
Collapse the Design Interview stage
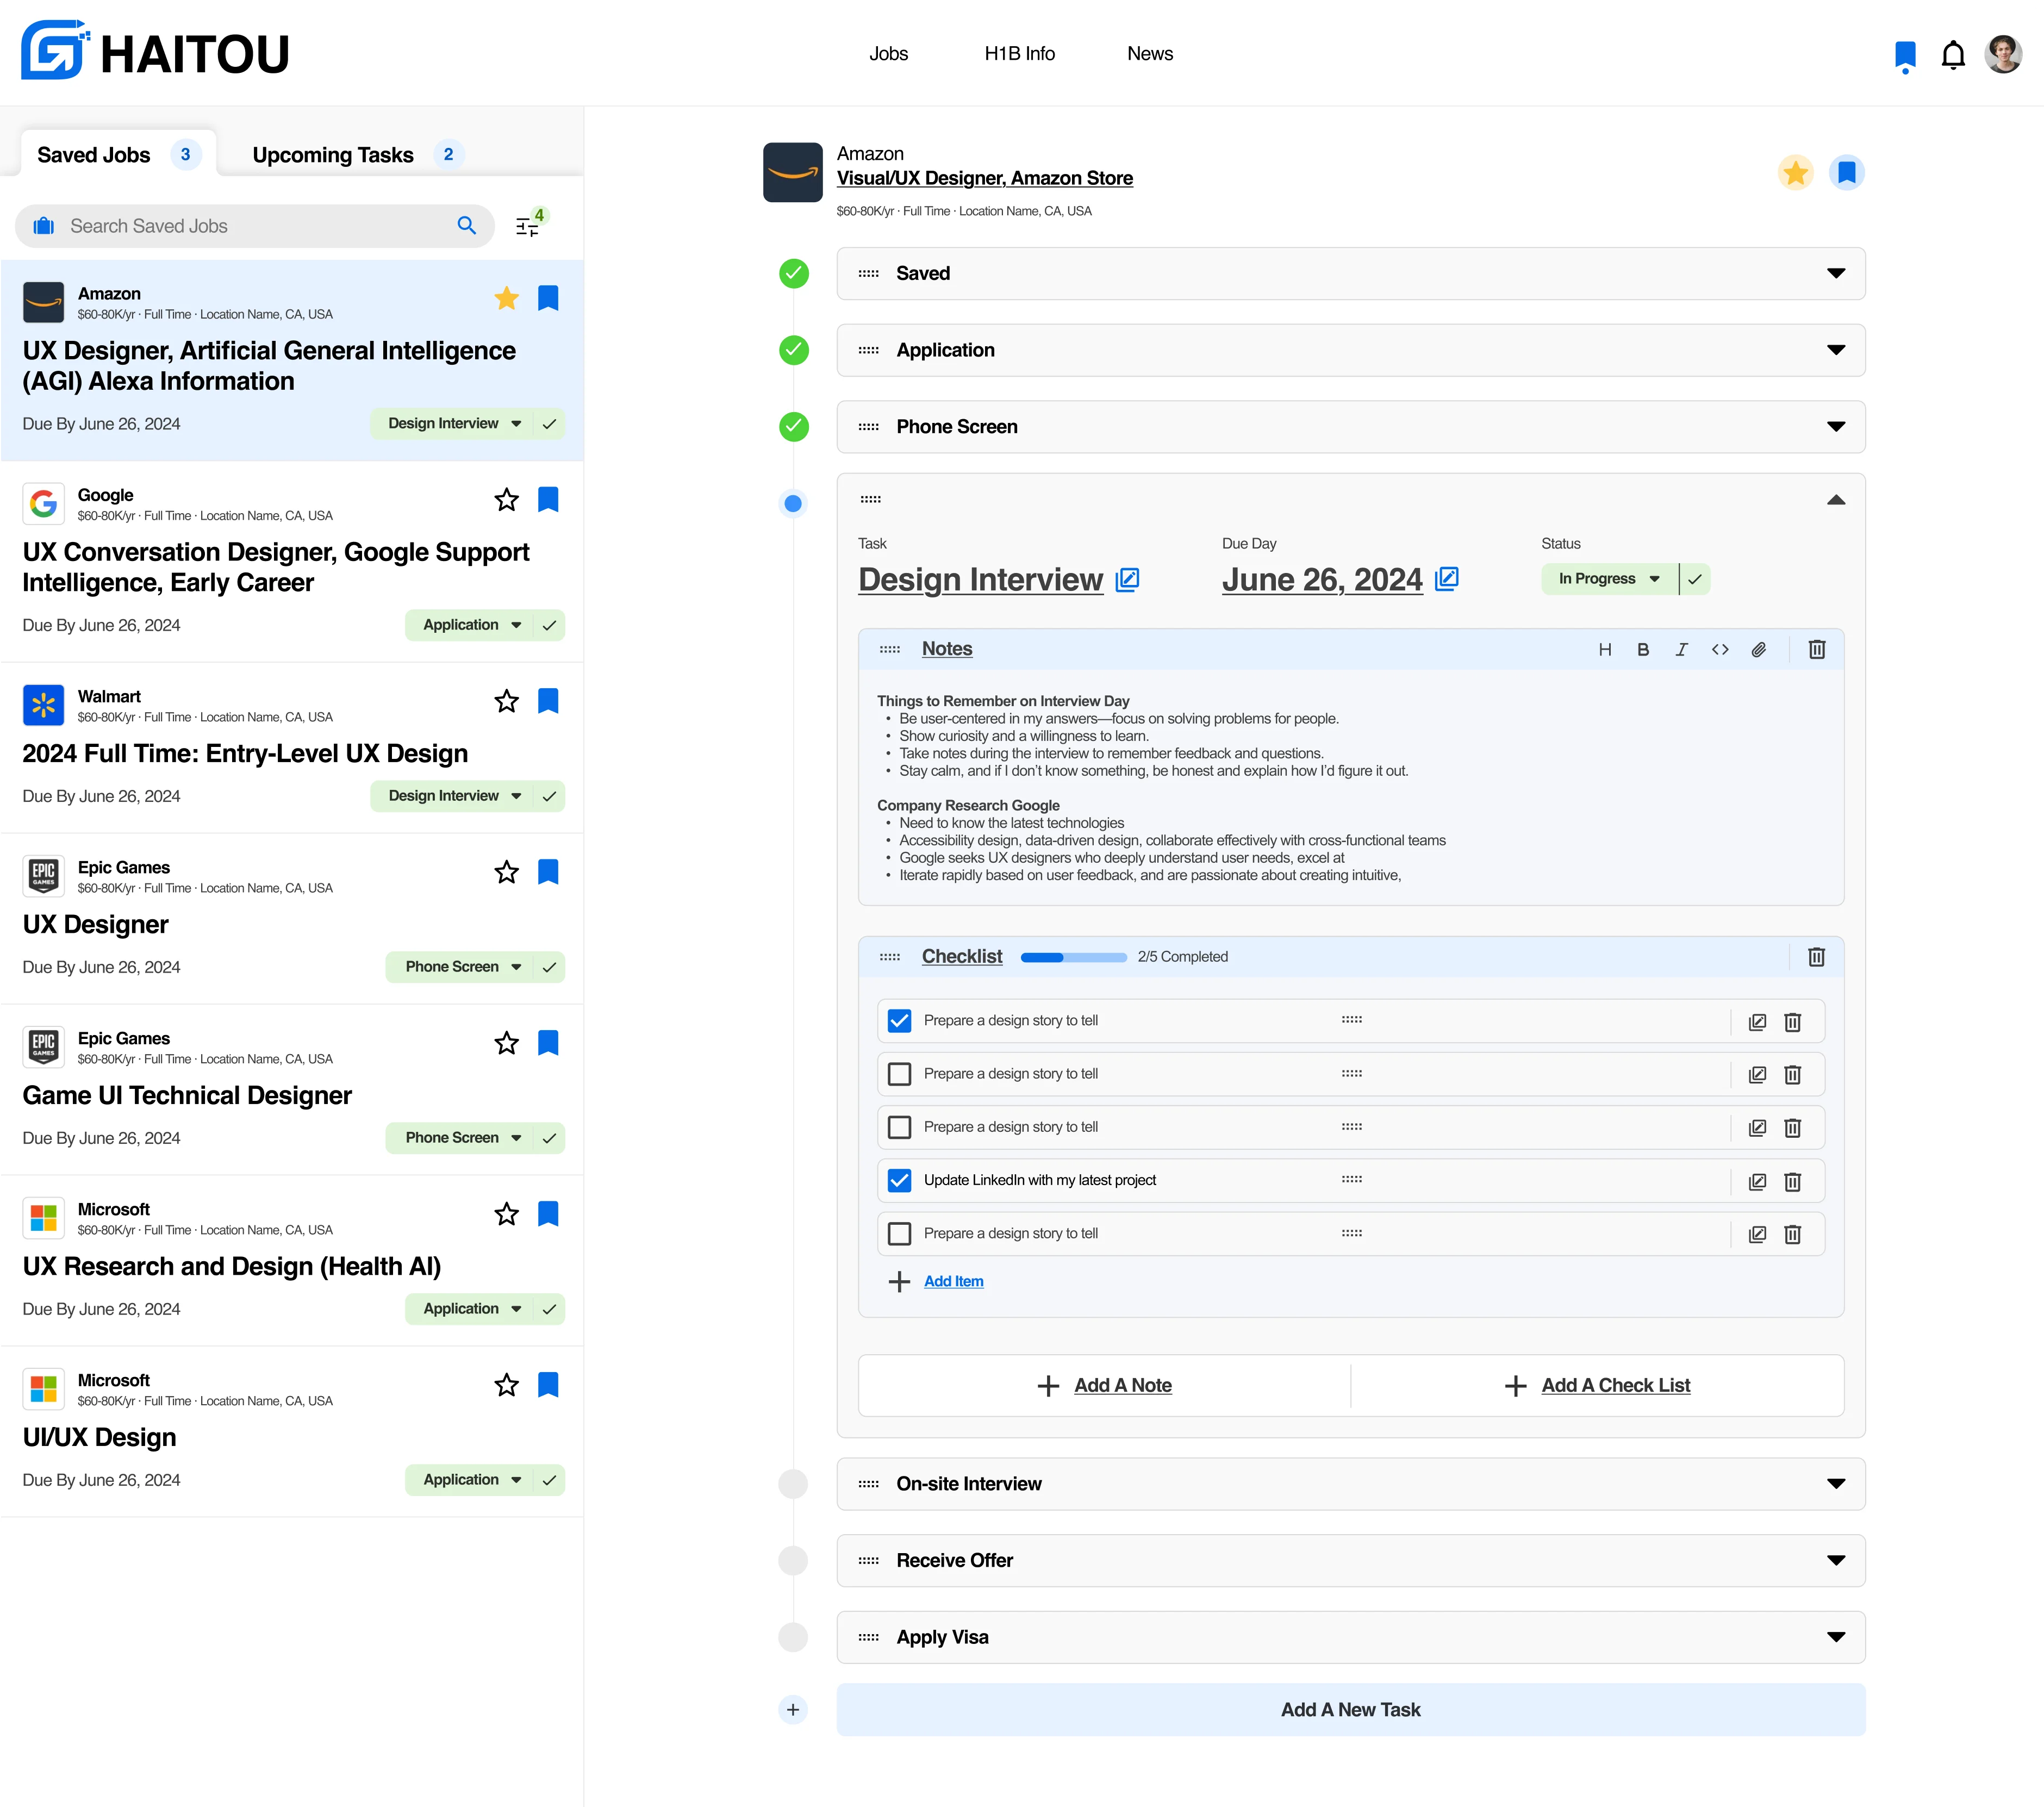tap(1836, 500)
